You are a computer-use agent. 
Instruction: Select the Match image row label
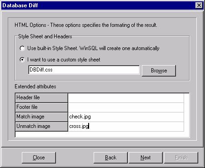click(x=41, y=117)
